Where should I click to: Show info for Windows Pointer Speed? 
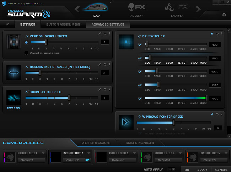pos(222,114)
